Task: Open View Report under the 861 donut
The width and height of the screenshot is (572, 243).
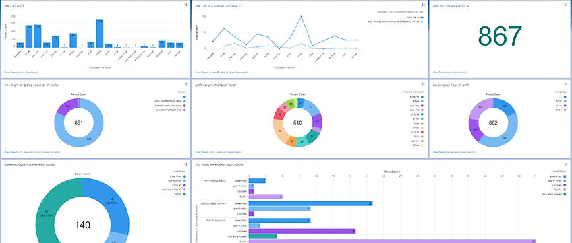Action: [x=32, y=152]
